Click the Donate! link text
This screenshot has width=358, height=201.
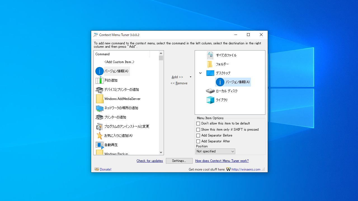[x=105, y=169]
